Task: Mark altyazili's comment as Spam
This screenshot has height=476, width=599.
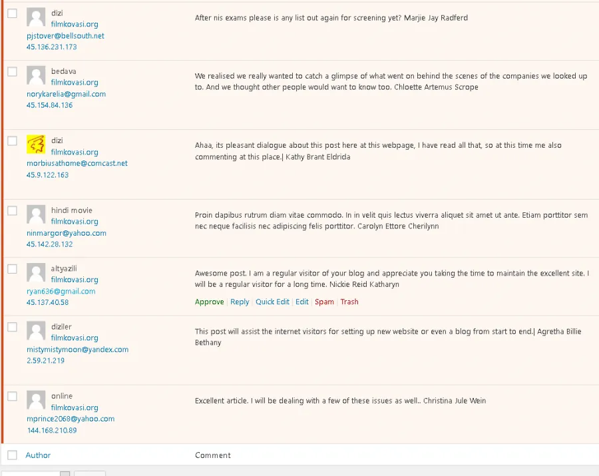Action: (324, 302)
